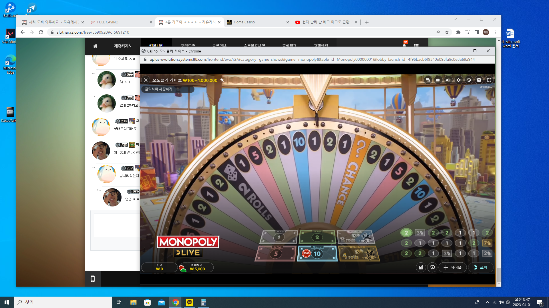Click the gold 7 rolls history result
Viewport: 549px width, 308px height.
(x=487, y=243)
